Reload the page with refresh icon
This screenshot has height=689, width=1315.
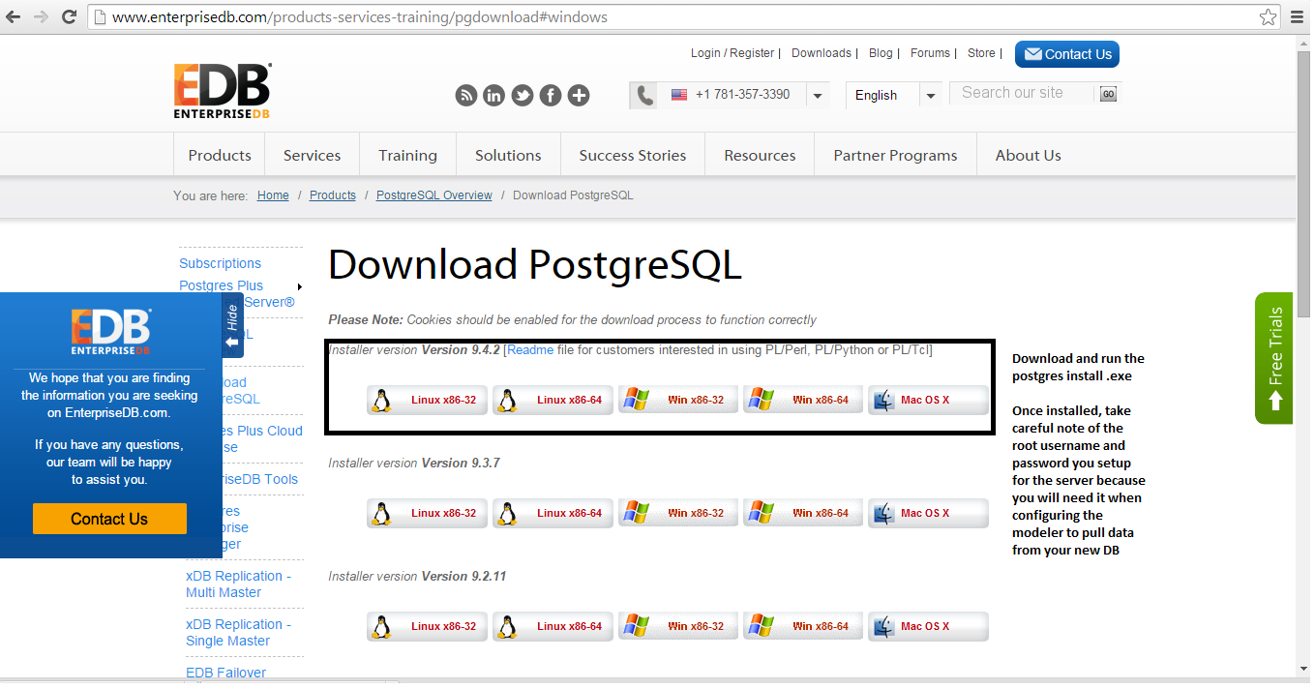click(x=69, y=16)
